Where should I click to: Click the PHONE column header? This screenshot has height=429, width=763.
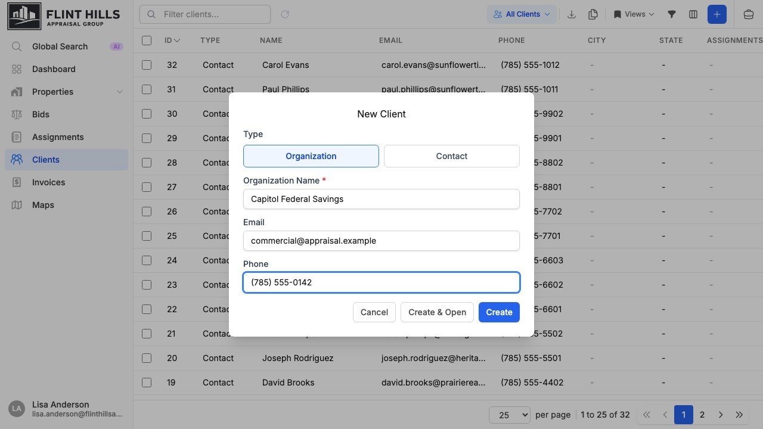511,41
